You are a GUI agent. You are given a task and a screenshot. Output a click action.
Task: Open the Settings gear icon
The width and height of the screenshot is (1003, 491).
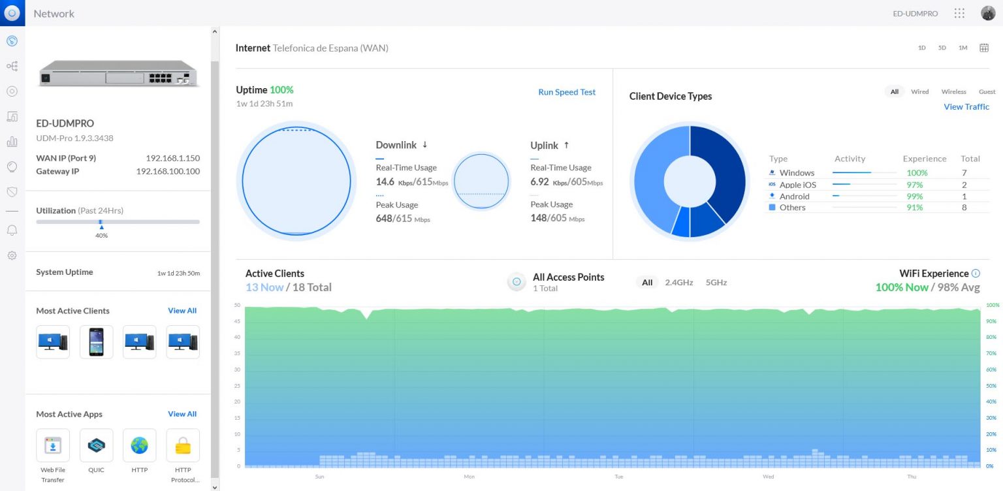12,255
